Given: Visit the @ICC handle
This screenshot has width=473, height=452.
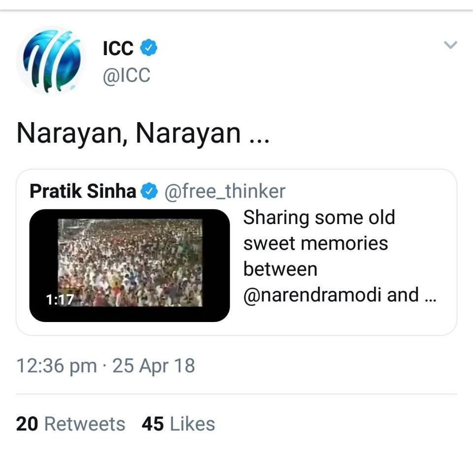Looking at the screenshot, I should point(126,76).
